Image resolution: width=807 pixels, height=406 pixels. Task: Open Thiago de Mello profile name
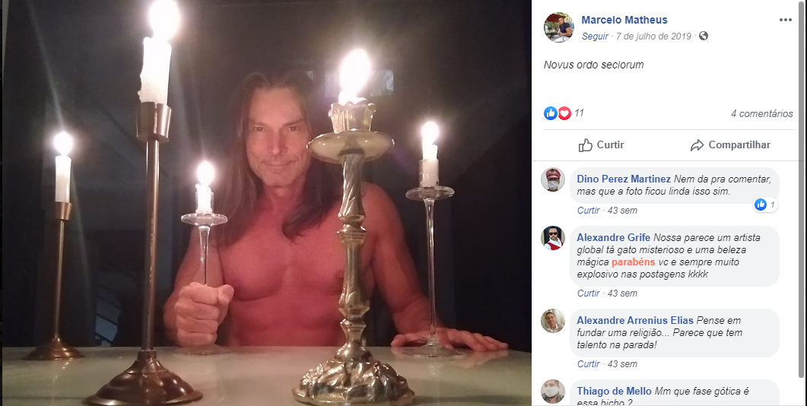pos(614,391)
